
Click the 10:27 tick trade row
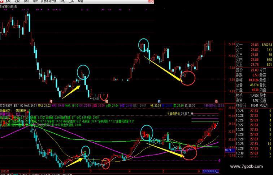tap(254, 125)
